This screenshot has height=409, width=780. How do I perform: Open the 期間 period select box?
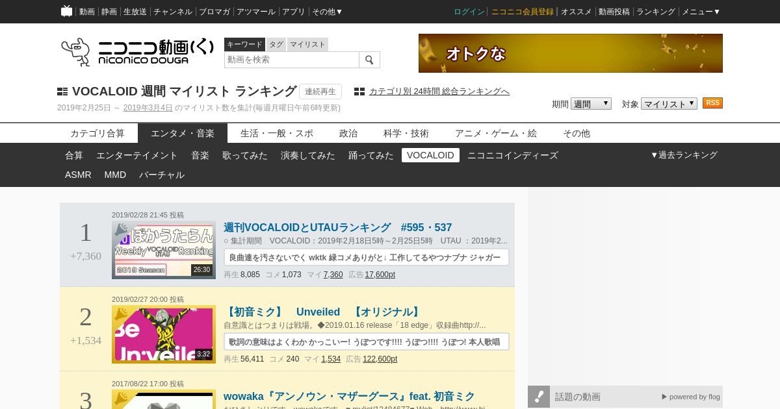[591, 104]
